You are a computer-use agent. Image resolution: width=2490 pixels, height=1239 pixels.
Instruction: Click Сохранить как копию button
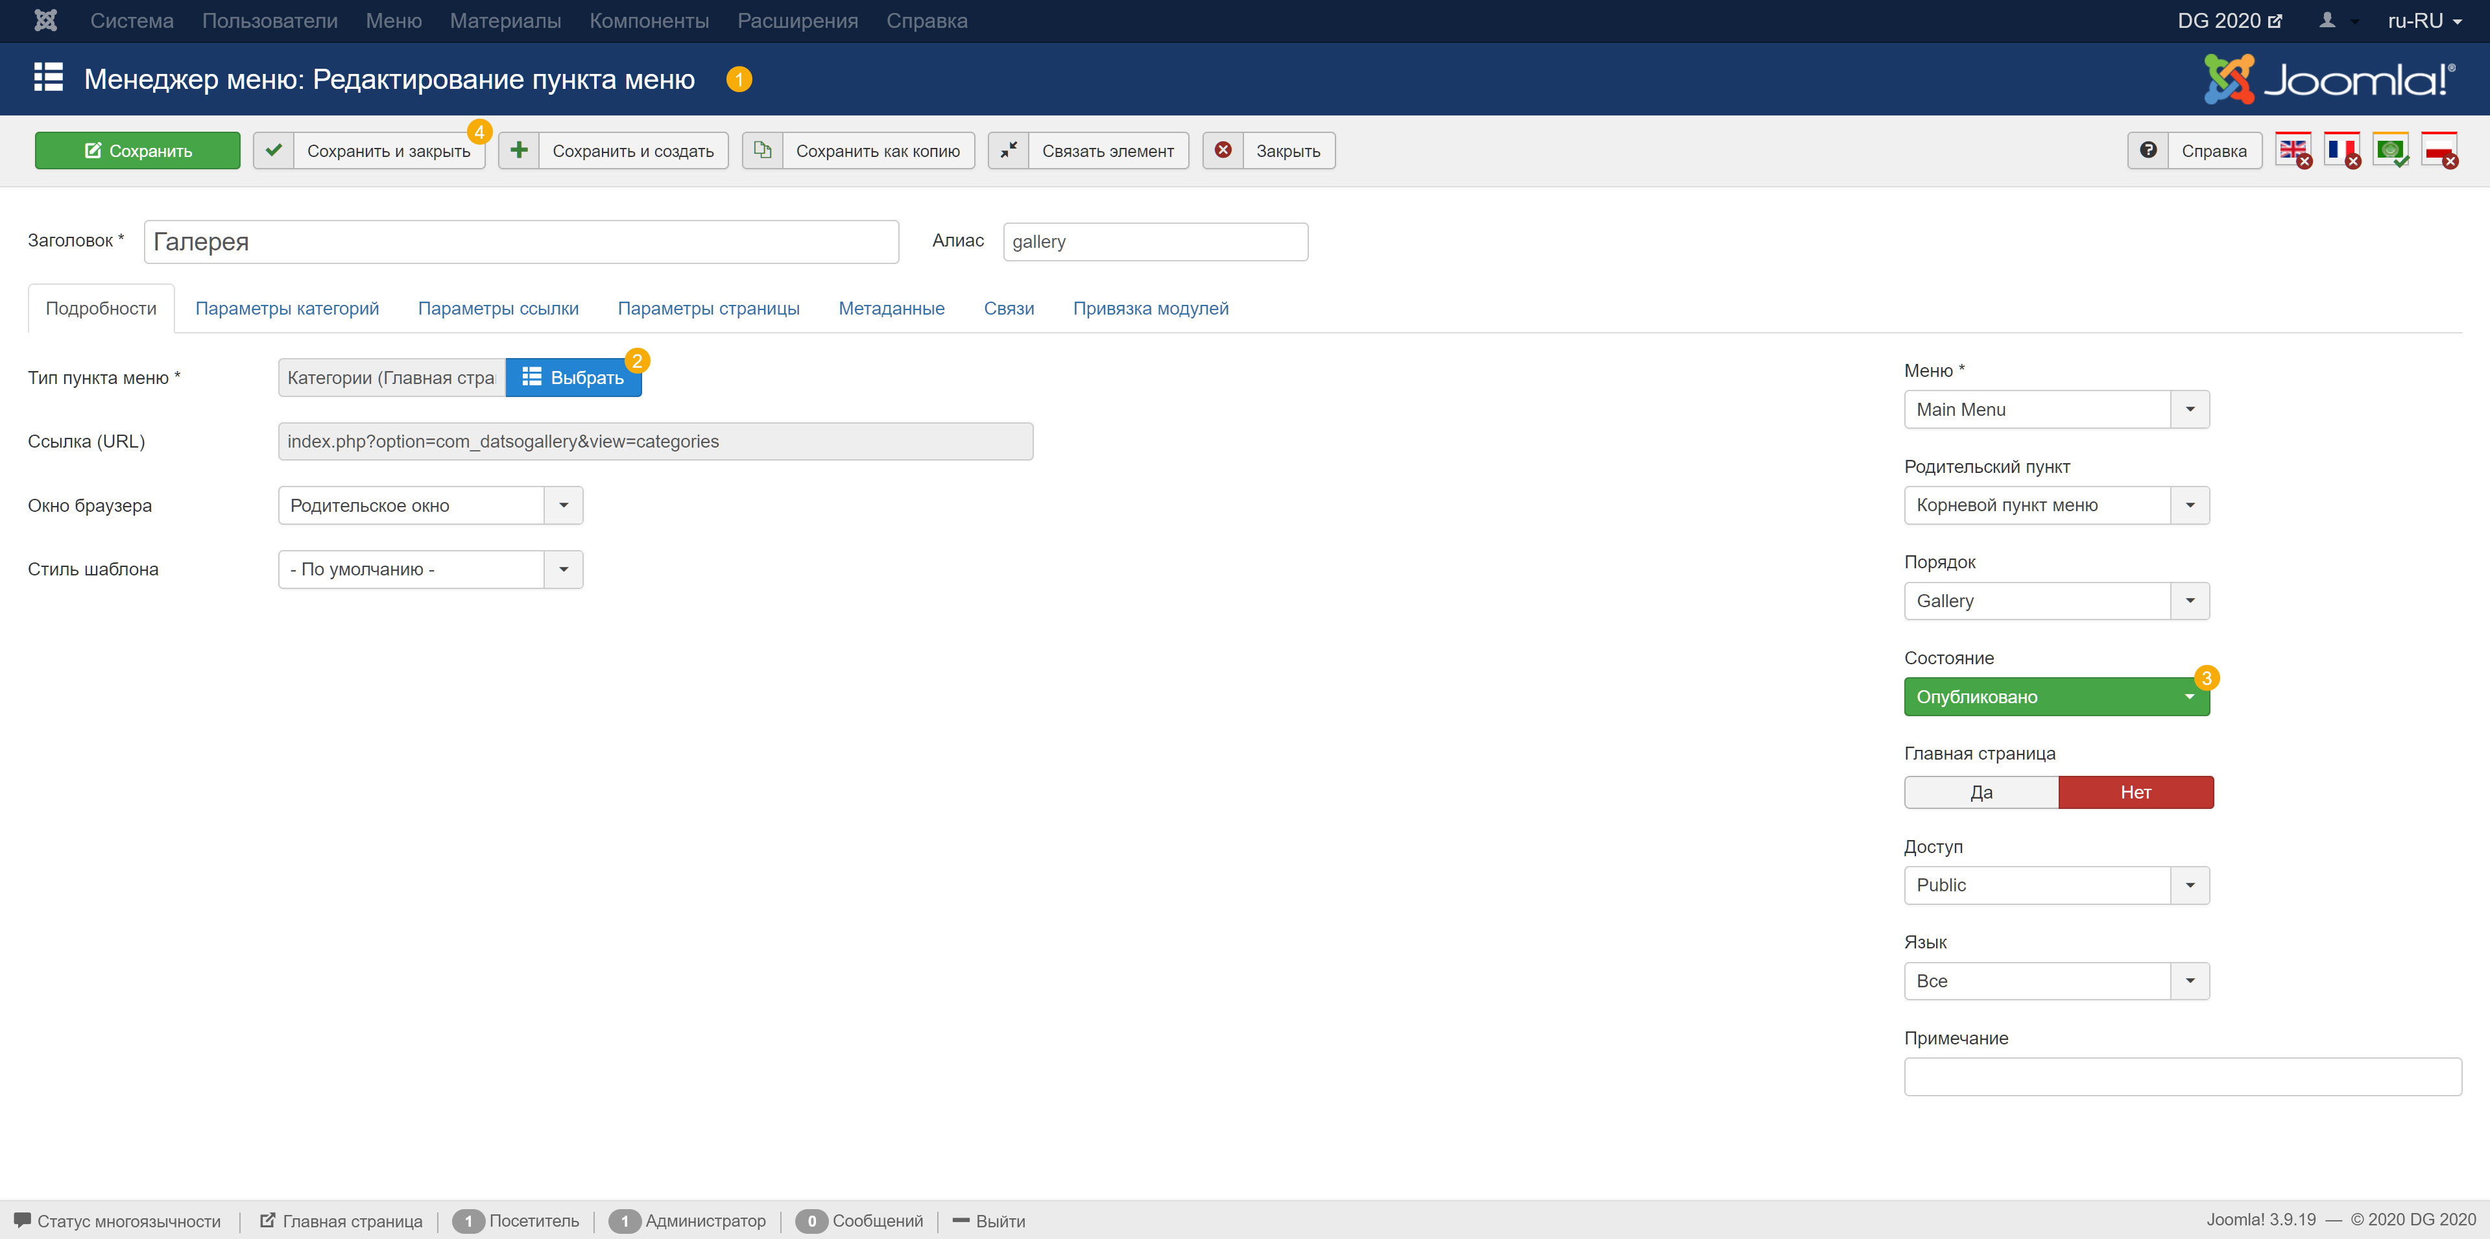858,150
